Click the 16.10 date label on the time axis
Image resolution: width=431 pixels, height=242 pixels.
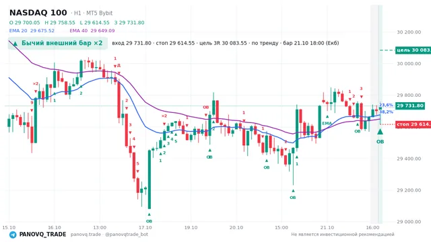(x=54, y=227)
